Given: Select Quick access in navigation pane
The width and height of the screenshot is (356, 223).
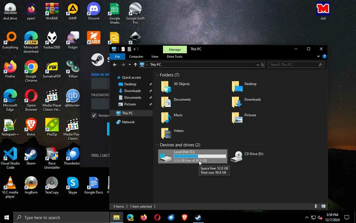Looking at the screenshot, I should 131,77.
